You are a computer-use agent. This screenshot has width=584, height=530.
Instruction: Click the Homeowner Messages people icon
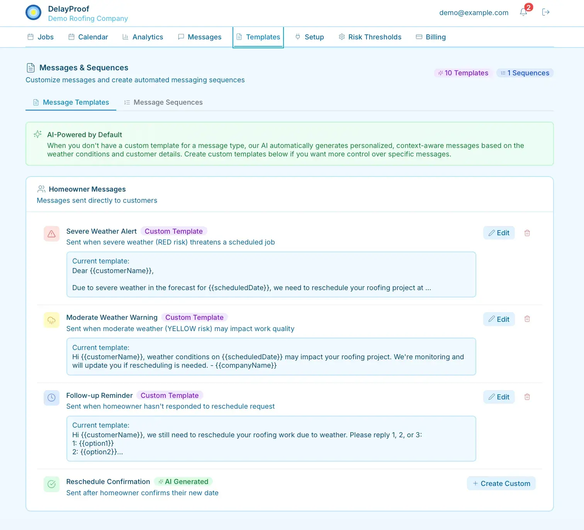point(41,189)
